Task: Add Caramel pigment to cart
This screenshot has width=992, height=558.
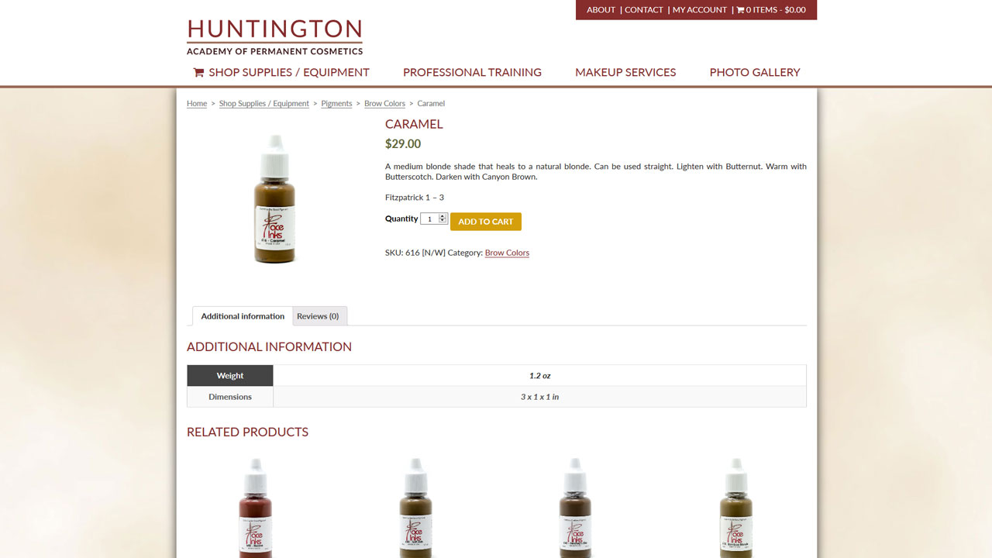Action: 486,222
